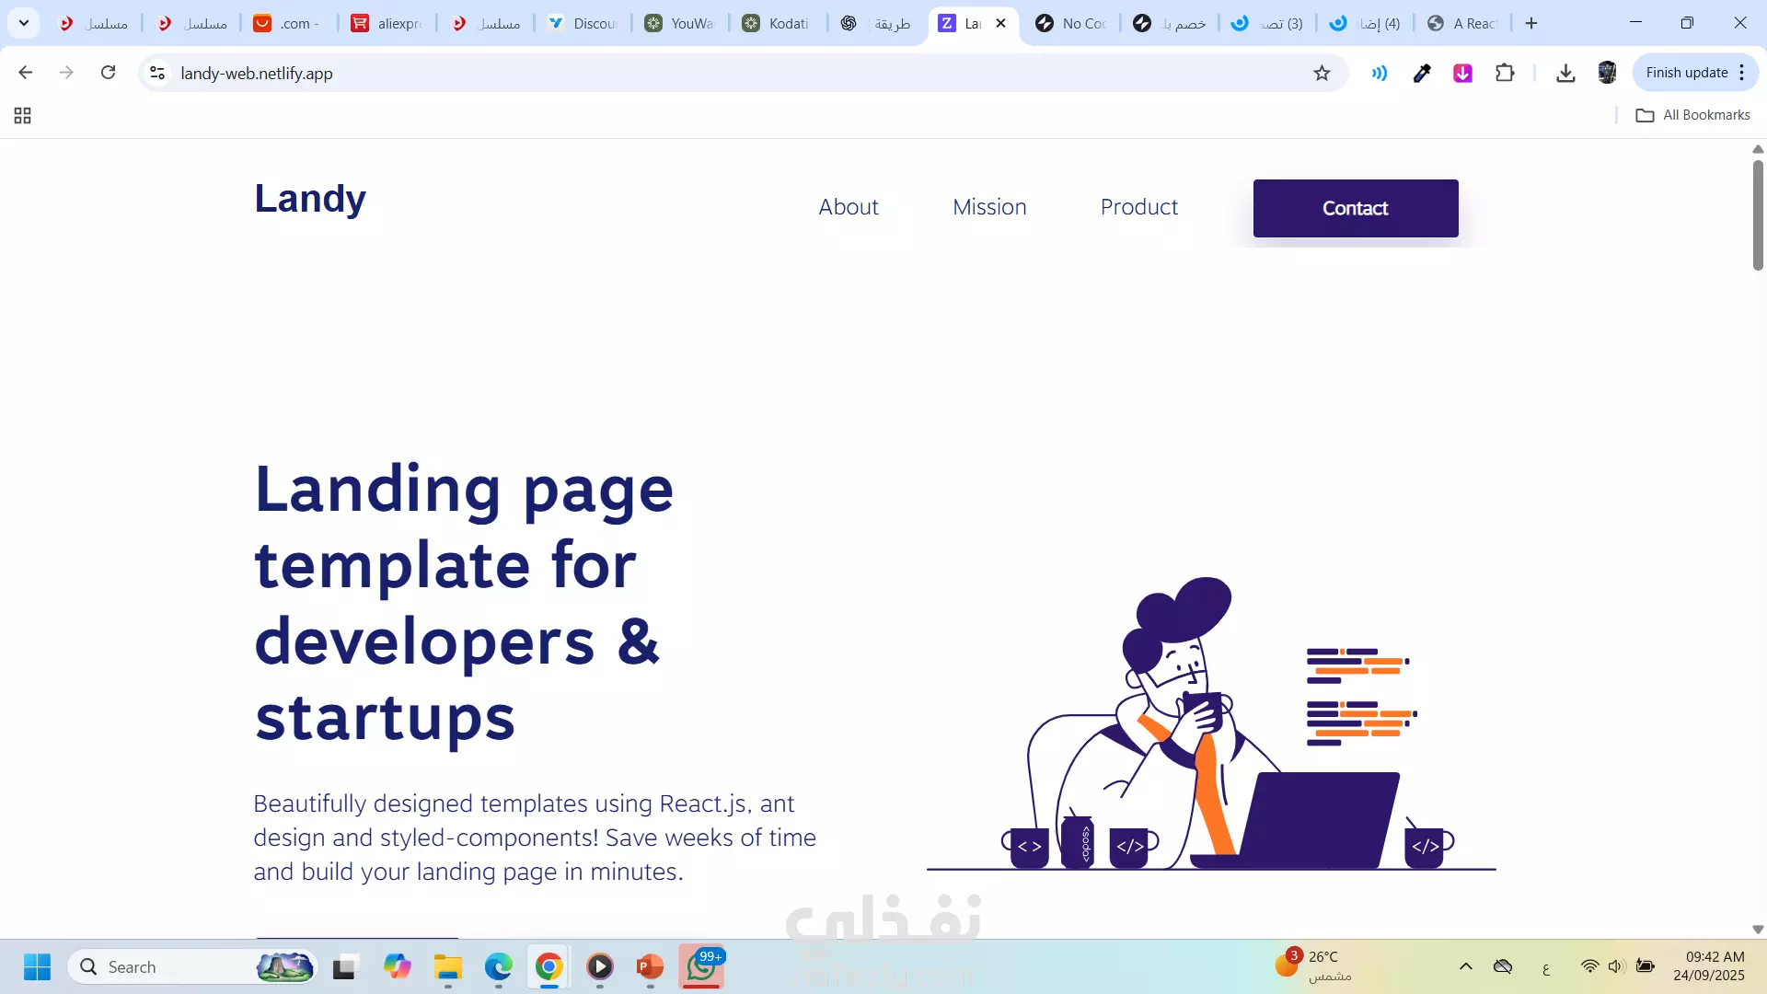Click the read aloud extension icon
This screenshot has height=994, width=1767.
pos(1379,73)
